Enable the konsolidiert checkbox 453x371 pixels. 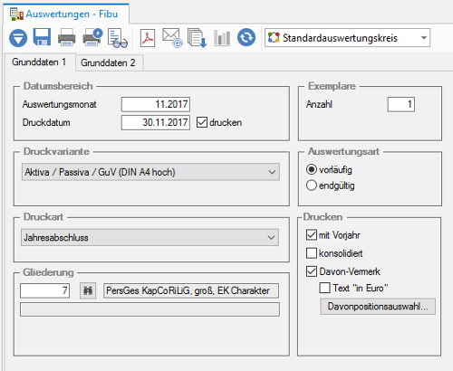[x=312, y=253]
